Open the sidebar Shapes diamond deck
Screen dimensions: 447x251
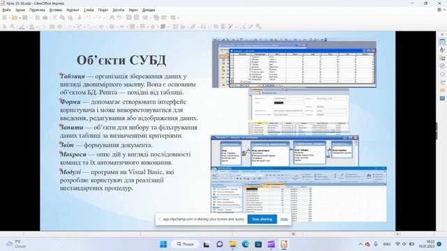[x=442, y=74]
